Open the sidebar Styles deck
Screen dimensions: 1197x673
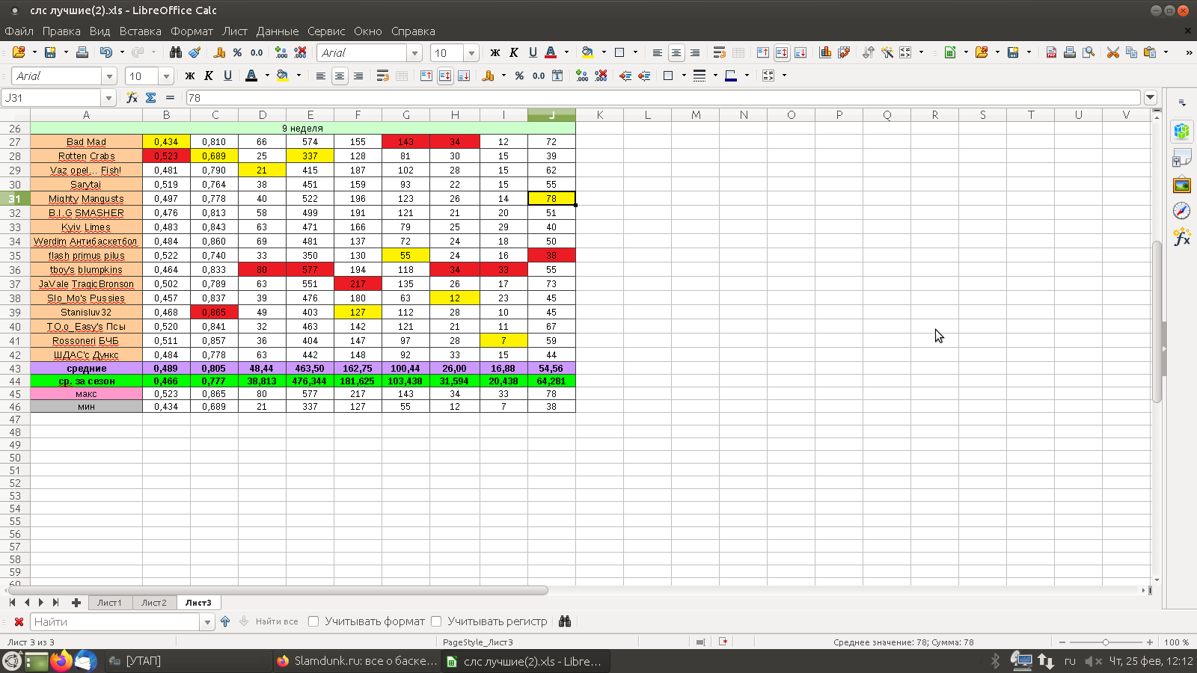1182,158
